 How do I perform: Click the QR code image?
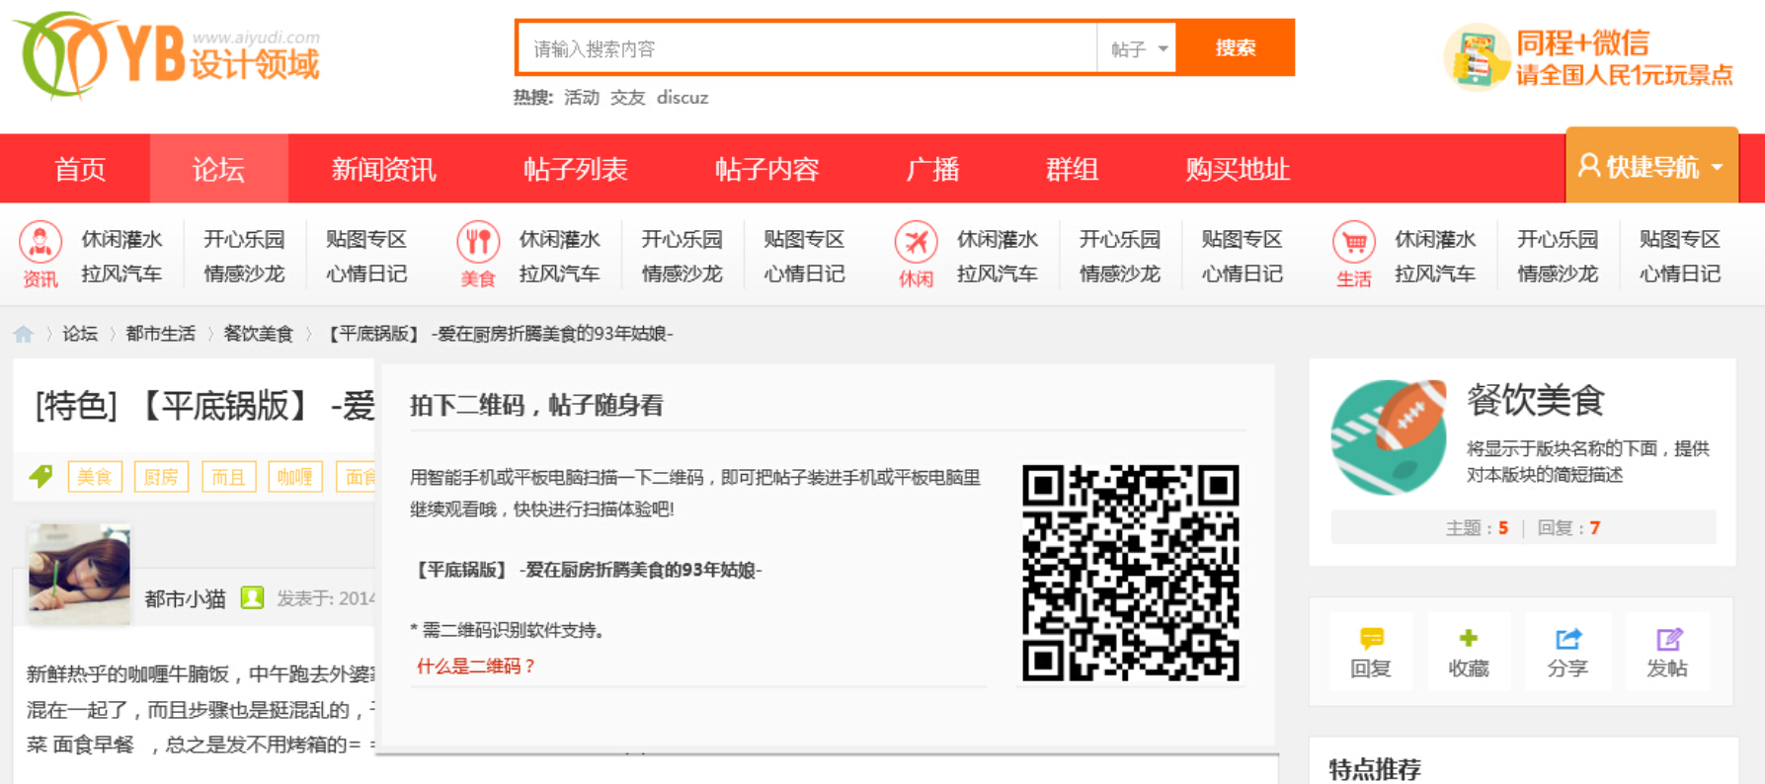coord(1131,573)
